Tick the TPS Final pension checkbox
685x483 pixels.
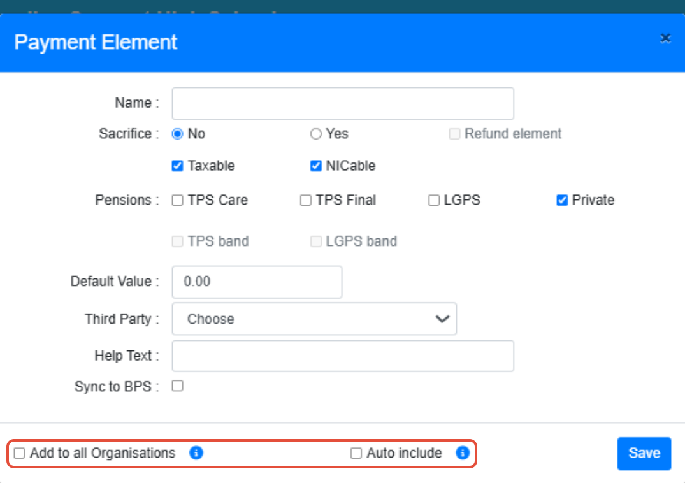(306, 201)
